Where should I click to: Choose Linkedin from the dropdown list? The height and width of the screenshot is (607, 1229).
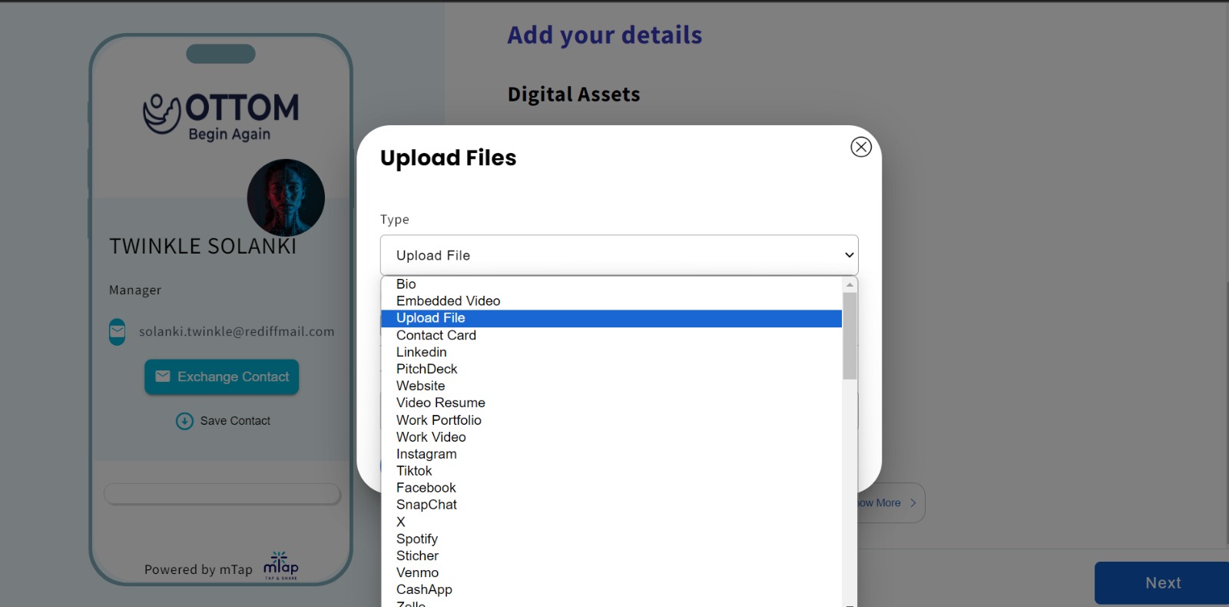(x=611, y=352)
